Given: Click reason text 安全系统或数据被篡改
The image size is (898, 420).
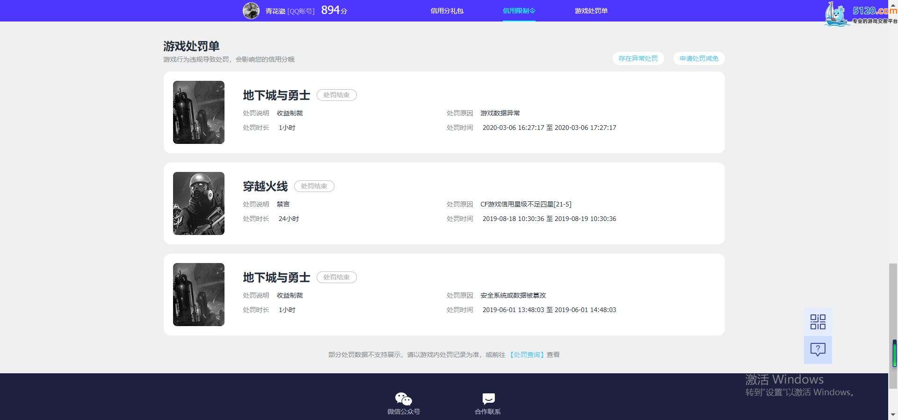Looking at the screenshot, I should [513, 295].
